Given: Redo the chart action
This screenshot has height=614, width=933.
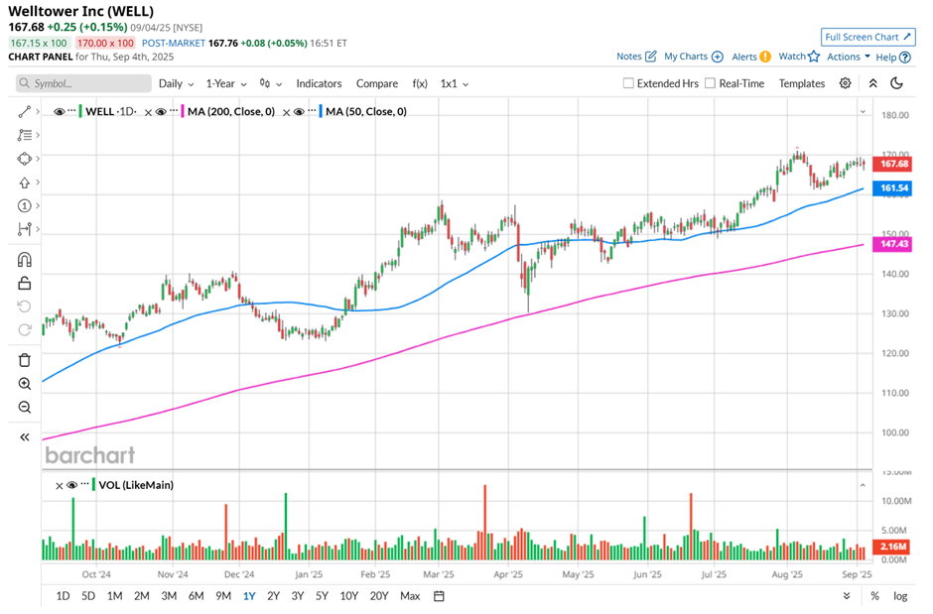Looking at the screenshot, I should [25, 329].
